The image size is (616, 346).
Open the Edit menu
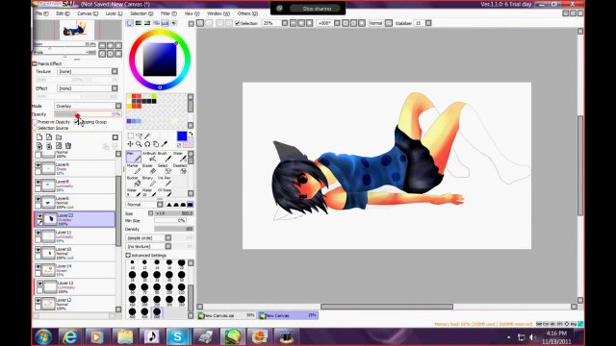(x=63, y=13)
